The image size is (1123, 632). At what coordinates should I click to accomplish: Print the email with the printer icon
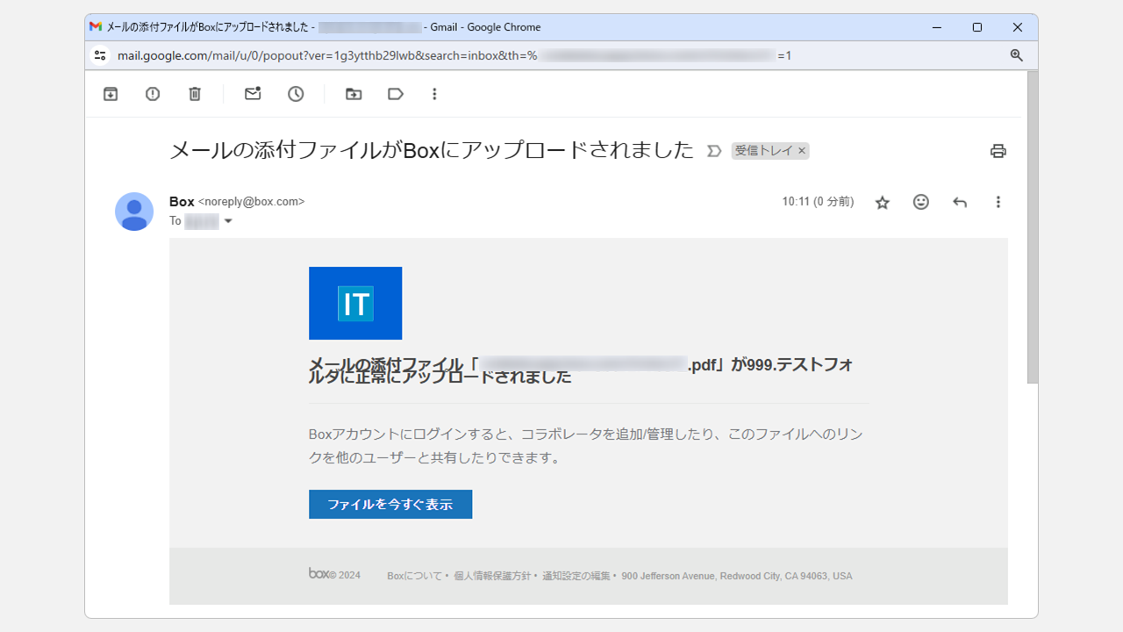tap(998, 151)
